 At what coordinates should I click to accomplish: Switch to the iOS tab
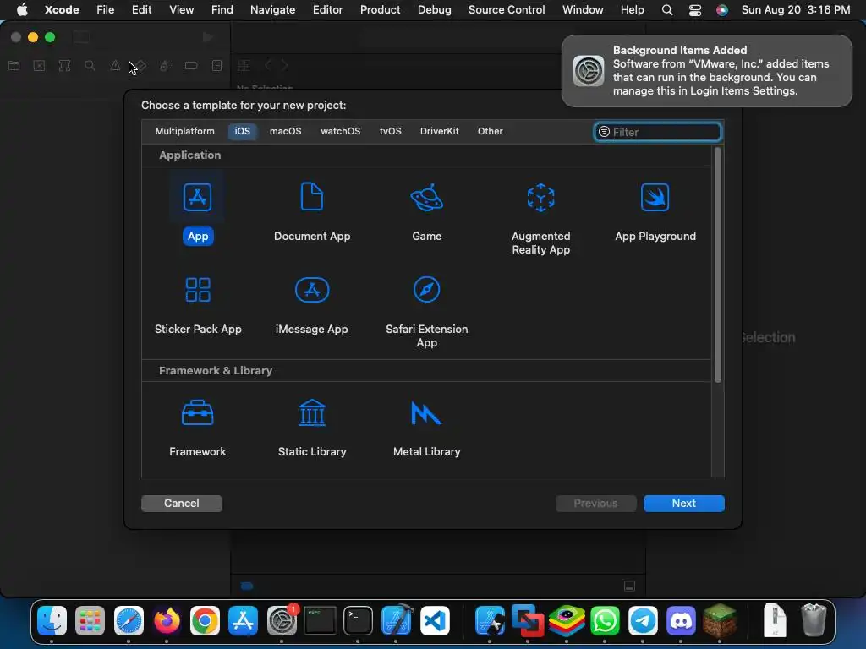(242, 131)
